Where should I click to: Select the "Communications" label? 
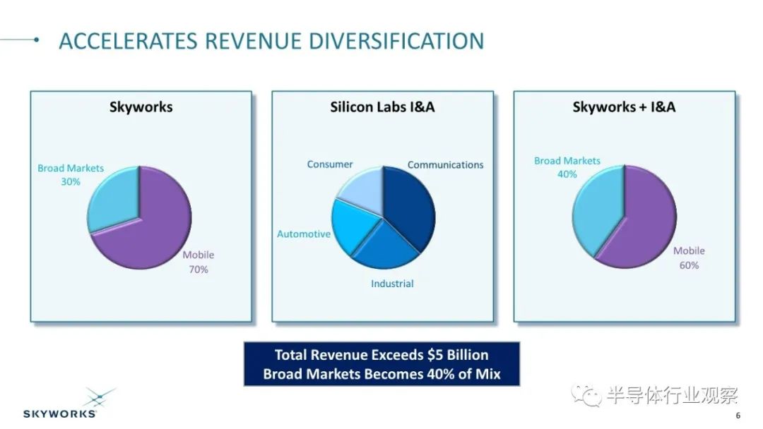(x=445, y=164)
